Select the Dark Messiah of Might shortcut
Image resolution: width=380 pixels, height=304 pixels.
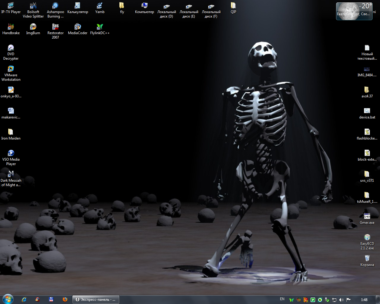[11, 179]
